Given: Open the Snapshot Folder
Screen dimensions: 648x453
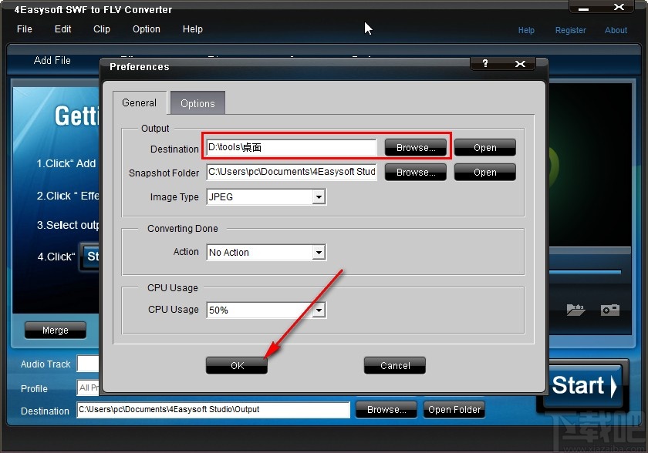Looking at the screenshot, I should click(484, 172).
